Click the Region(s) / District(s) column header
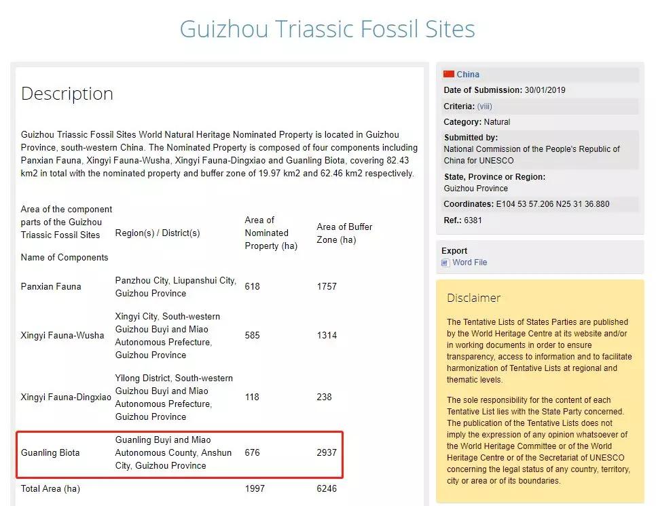 [158, 233]
